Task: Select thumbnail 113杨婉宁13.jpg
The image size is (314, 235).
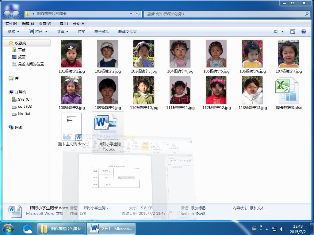Action: [252, 90]
